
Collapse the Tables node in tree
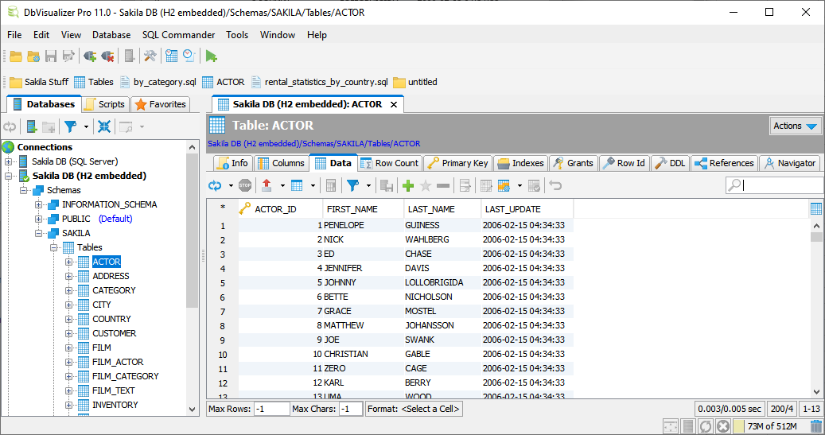tap(53, 247)
